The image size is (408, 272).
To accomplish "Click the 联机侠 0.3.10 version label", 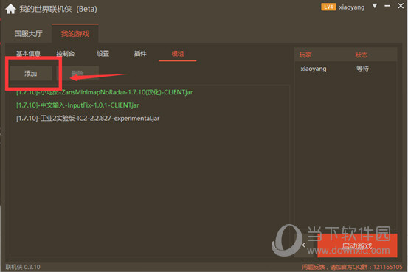I will (23, 267).
